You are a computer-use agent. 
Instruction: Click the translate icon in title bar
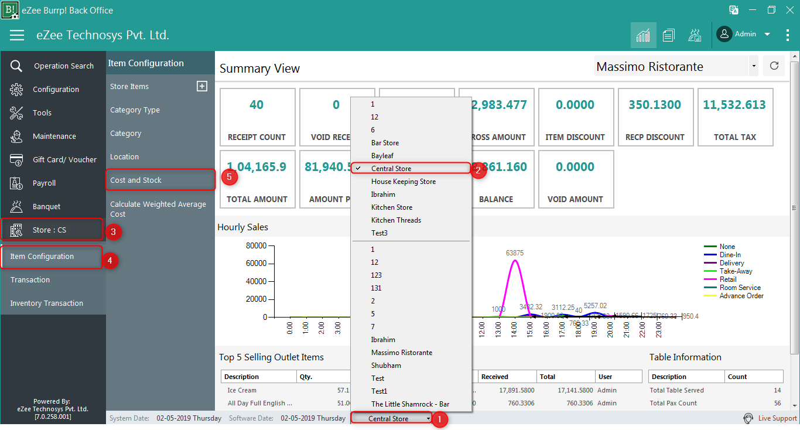[733, 10]
